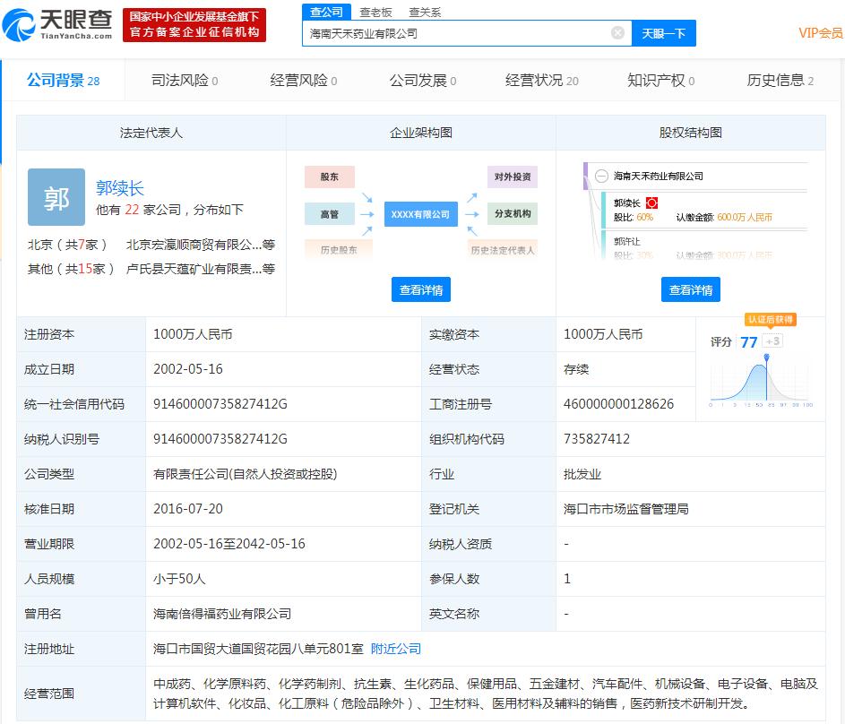
Task: Open the 附近公司 link
Action: [395, 649]
